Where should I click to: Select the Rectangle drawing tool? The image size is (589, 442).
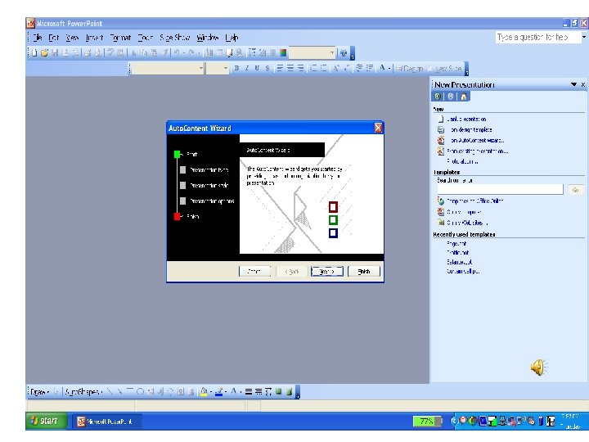click(130, 392)
